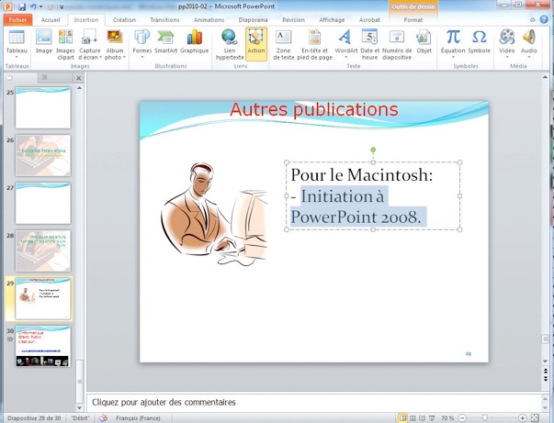
Task: Switch to Normal view button
Action: pos(402,418)
